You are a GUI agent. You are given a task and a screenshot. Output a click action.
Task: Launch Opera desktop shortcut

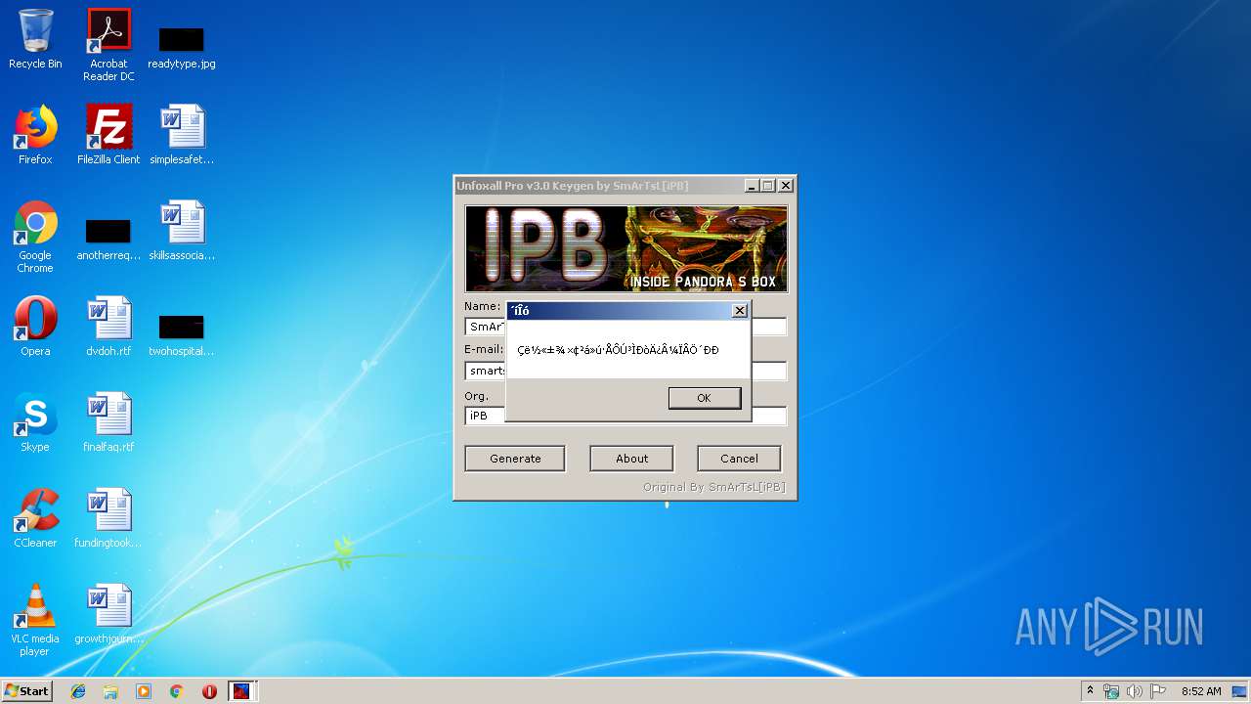[35, 327]
